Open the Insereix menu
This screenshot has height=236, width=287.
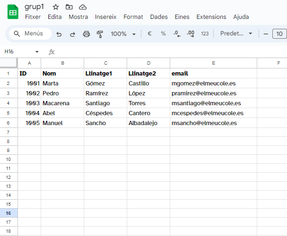coord(105,17)
